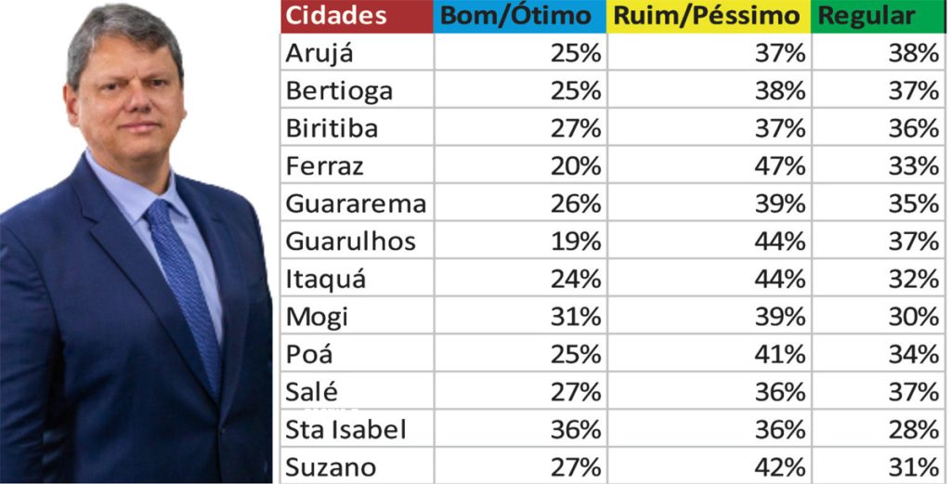
Task: Select the Poá row label
Action: (x=358, y=354)
